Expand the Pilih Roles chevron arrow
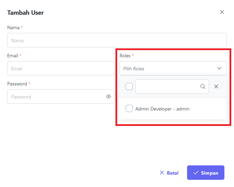 [219, 68]
